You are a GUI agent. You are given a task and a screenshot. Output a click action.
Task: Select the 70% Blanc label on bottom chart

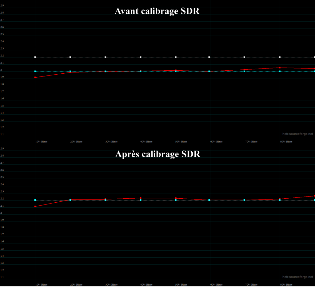click(x=252, y=285)
